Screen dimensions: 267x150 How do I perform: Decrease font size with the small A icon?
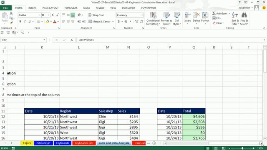pyautogui.click(x=58, y=15)
